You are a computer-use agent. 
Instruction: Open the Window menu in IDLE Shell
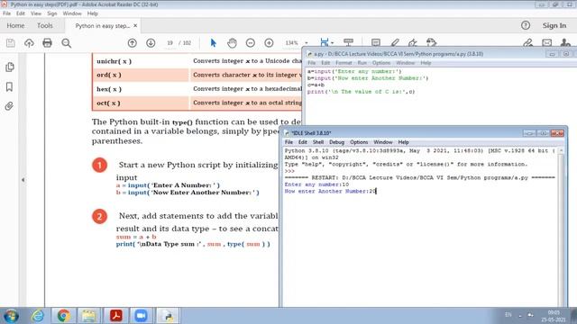coord(382,142)
